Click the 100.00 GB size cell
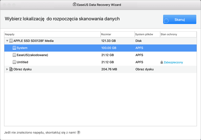Image resolution: width=201 pixels, height=140 pixels. 109,48
